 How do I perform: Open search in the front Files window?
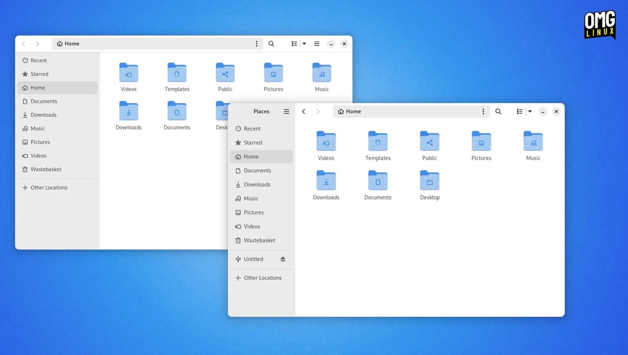point(498,111)
